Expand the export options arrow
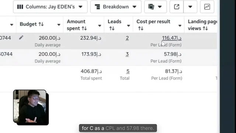 tap(190, 7)
